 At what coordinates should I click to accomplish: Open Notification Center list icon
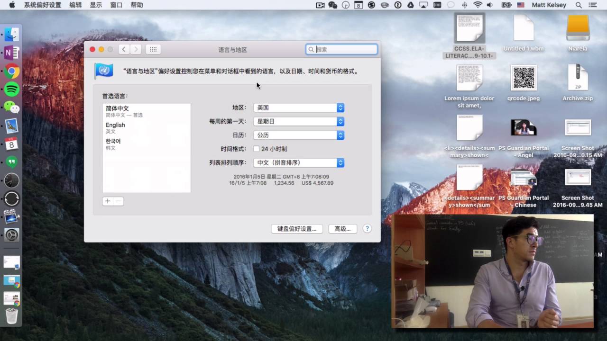coord(592,5)
